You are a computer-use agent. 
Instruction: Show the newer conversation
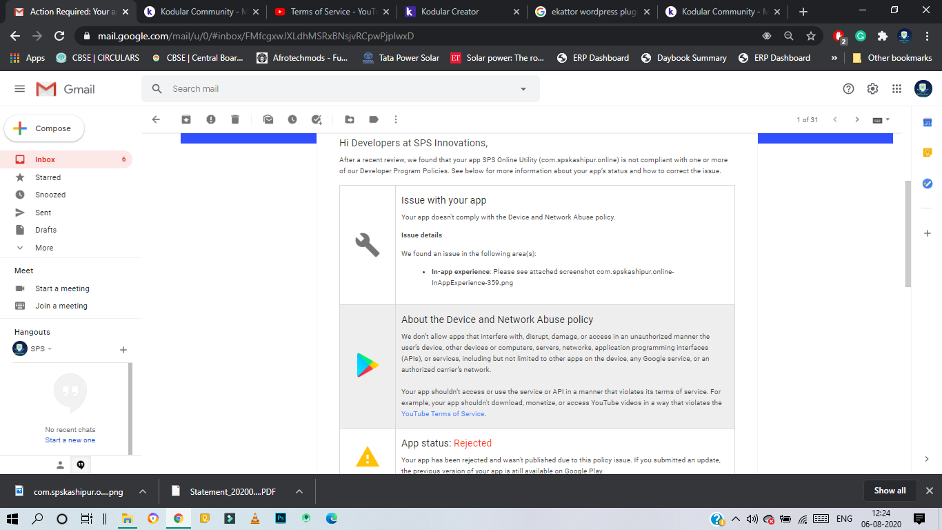click(x=835, y=119)
